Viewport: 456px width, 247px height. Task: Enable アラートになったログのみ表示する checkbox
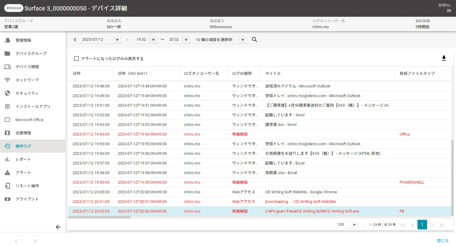(76, 59)
